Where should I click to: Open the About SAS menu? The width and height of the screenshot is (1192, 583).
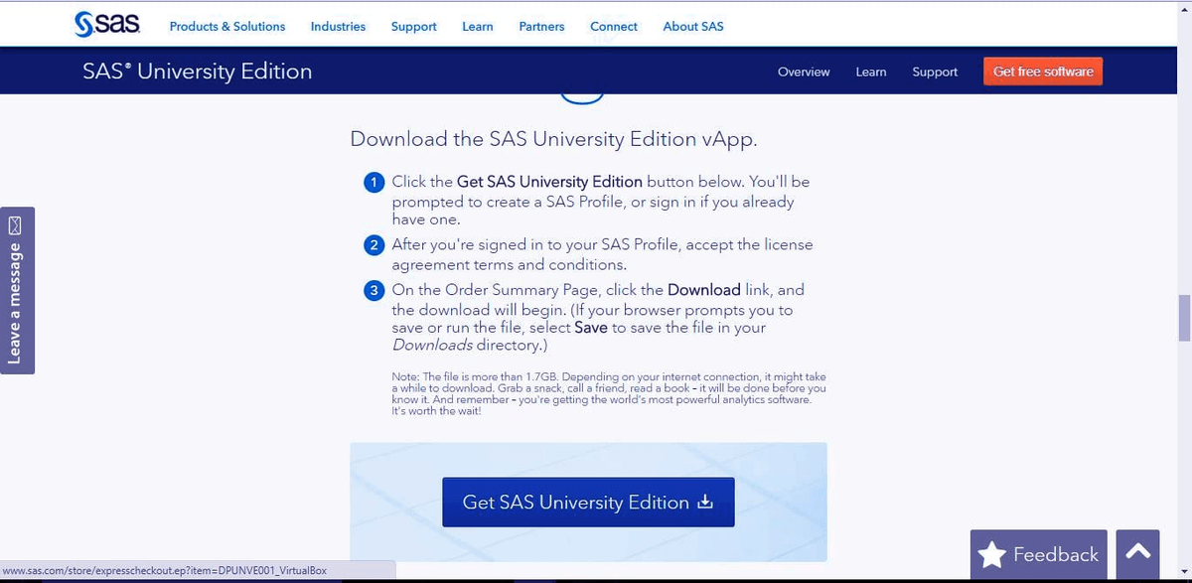point(692,27)
